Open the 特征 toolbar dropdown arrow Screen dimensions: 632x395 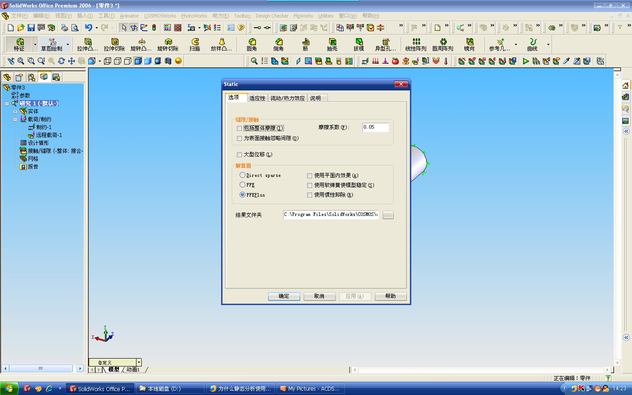(x=35, y=44)
